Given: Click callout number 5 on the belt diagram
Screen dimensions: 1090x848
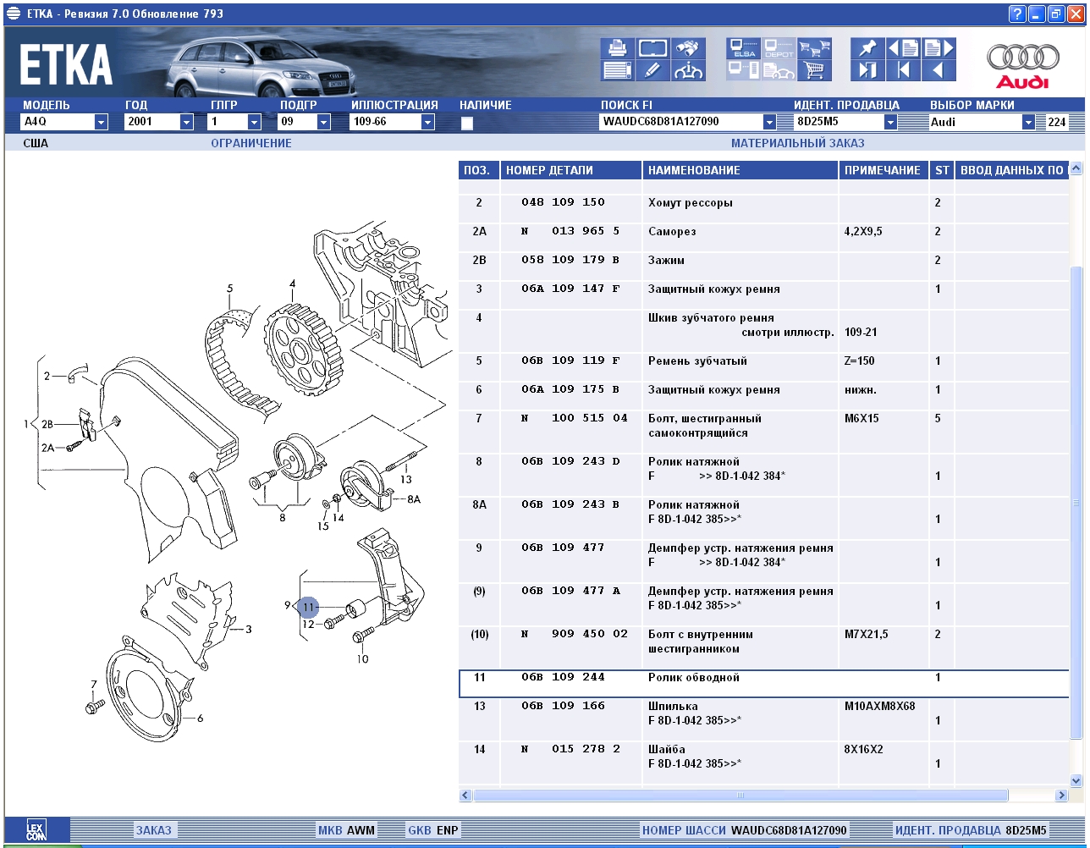Looking at the screenshot, I should point(229,289).
